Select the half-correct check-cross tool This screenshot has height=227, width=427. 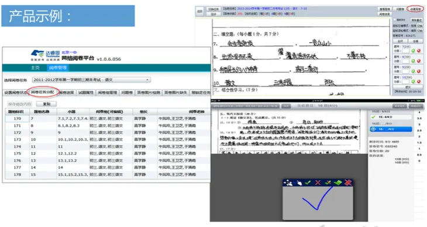pos(328,183)
